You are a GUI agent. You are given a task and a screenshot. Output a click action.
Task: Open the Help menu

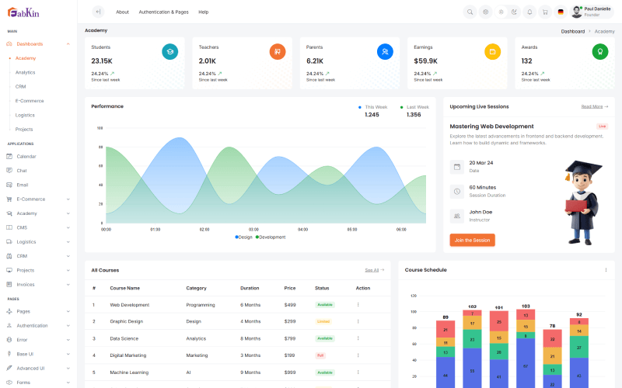click(203, 12)
